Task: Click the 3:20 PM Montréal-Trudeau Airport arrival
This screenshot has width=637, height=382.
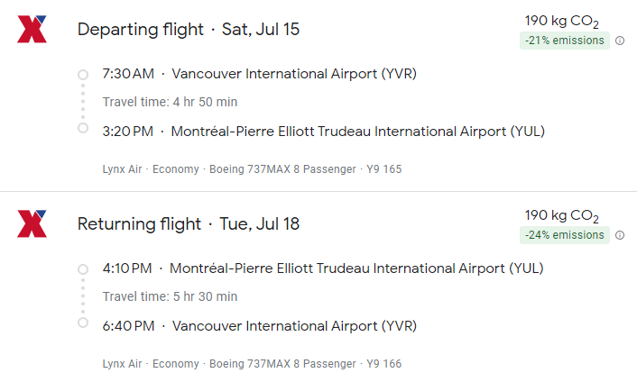Action: [324, 132]
